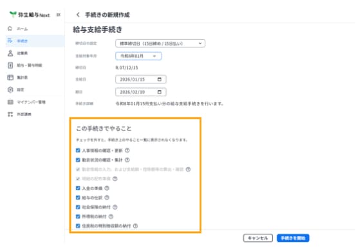Click the greyed 勤怠情報の入力 checkbox

click(x=78, y=169)
